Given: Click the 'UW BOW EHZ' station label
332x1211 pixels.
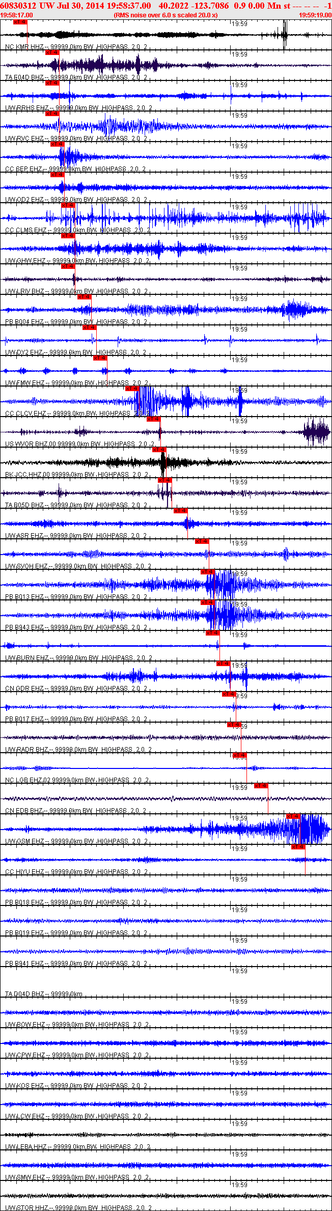Looking at the screenshot, I should pyautogui.click(x=25, y=1025).
